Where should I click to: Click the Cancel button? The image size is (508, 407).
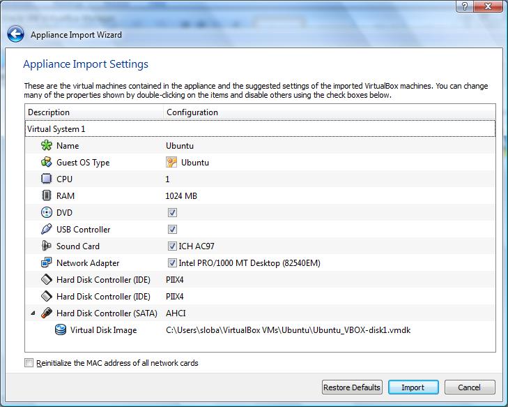coord(470,387)
